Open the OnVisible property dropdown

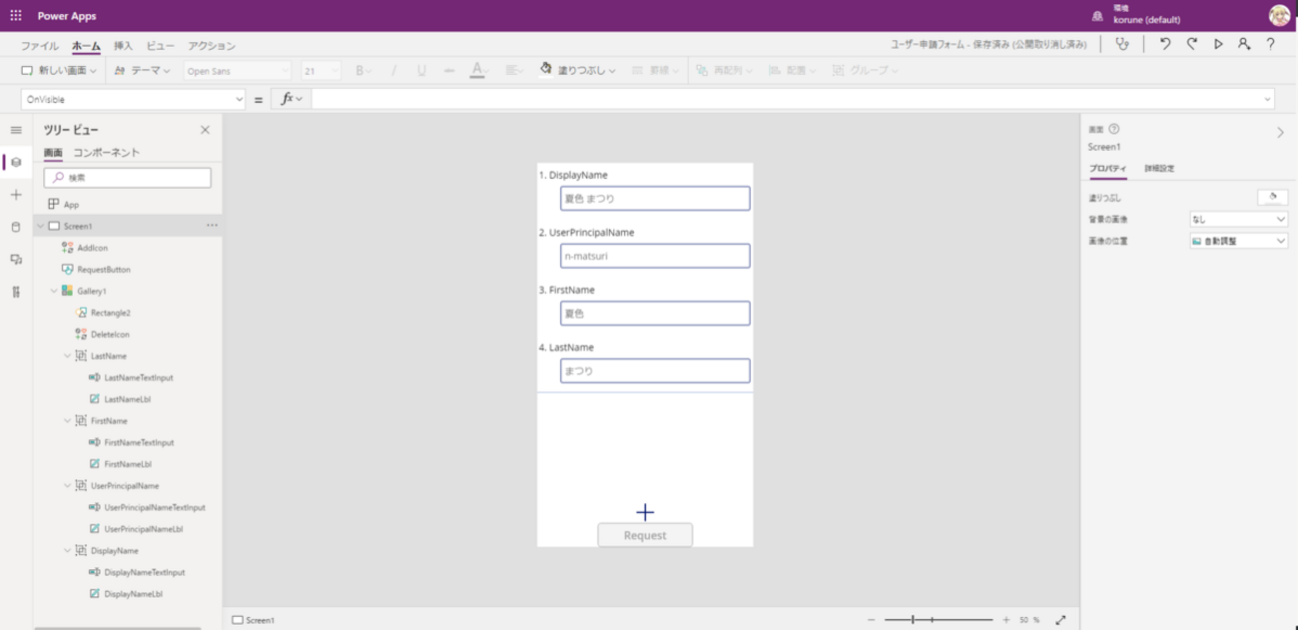pos(239,99)
